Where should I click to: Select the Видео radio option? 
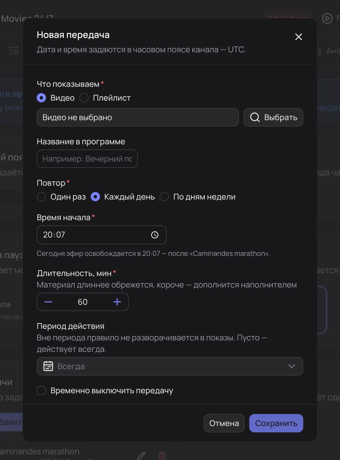coord(41,98)
